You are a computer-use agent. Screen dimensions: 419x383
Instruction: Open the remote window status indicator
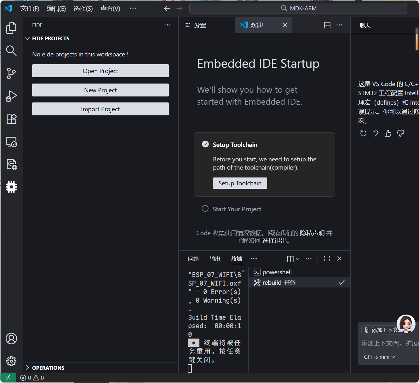tap(8, 377)
